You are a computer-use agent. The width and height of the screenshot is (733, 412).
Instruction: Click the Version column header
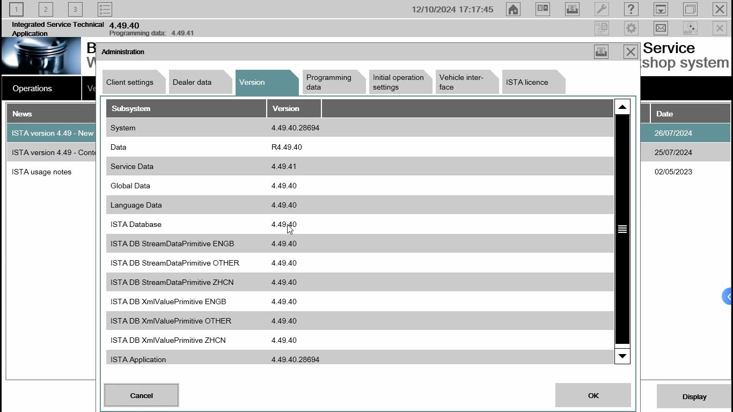point(294,108)
